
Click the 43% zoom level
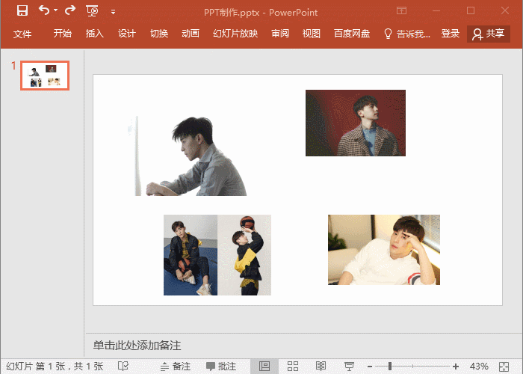tap(479, 367)
